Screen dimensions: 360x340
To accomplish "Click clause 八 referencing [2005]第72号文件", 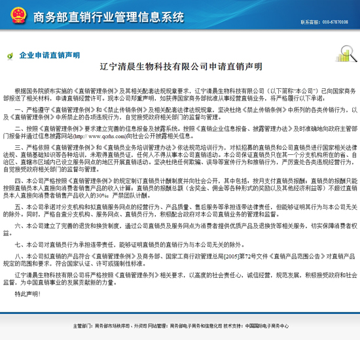I will (x=179, y=260).
